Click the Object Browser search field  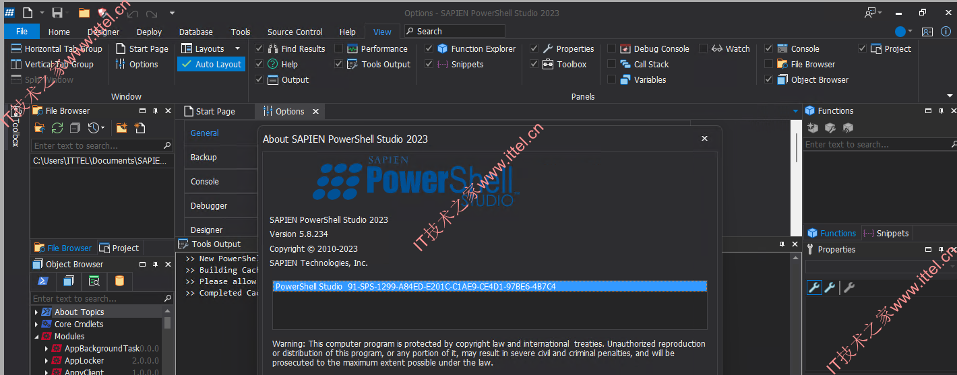(x=101, y=298)
